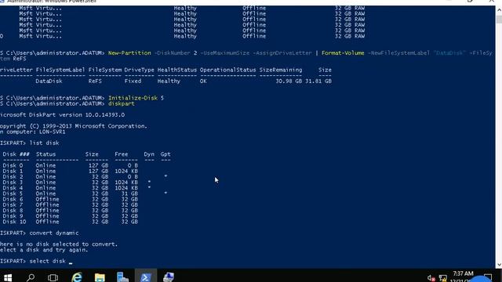Open the Windows Start menu
The width and height of the screenshot is (502, 282).
8,277
